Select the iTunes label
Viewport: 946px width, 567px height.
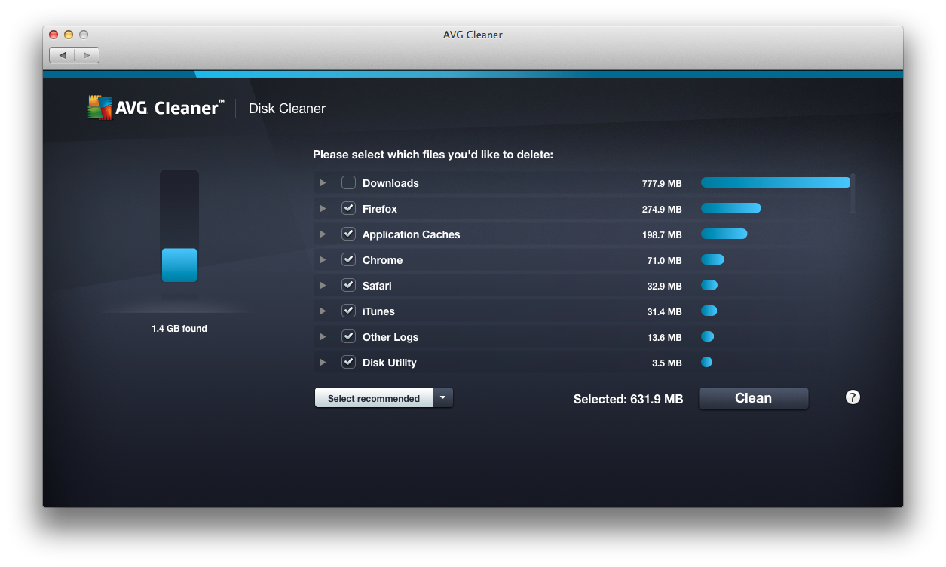pyautogui.click(x=378, y=311)
